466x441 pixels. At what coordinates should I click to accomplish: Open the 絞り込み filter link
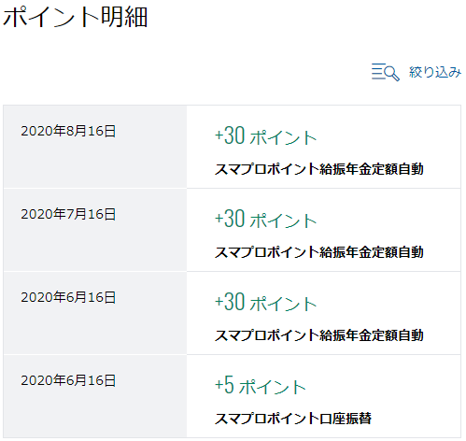(435, 72)
